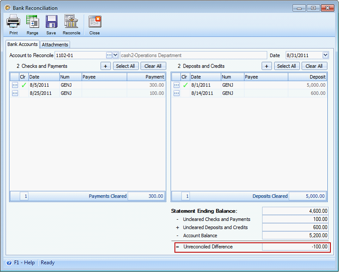
Task: Switch to the Attachments tab
Action: (55, 45)
